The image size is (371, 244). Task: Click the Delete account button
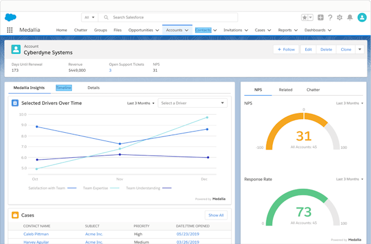[326, 50]
